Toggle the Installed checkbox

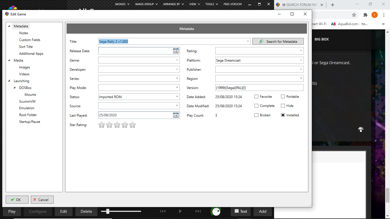pyautogui.click(x=283, y=115)
